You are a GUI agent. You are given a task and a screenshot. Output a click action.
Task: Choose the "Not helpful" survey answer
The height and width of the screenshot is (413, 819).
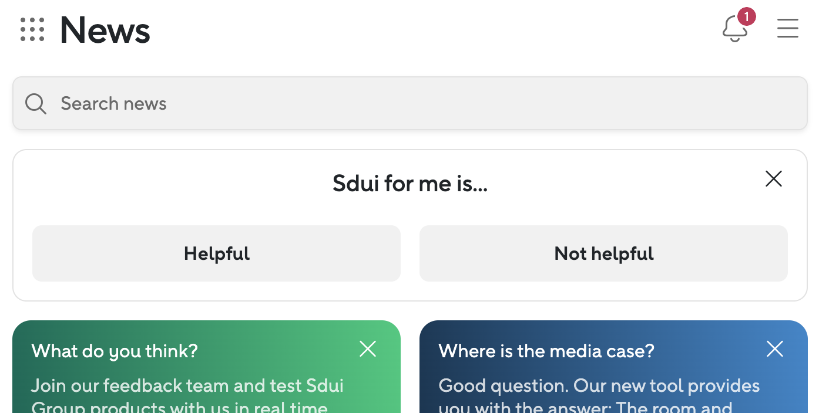pos(603,253)
